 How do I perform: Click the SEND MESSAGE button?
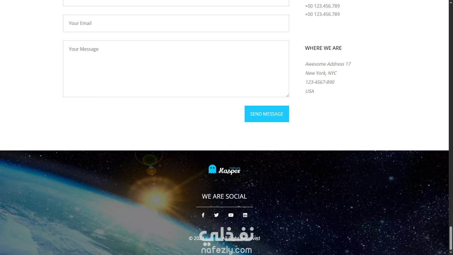tap(267, 114)
